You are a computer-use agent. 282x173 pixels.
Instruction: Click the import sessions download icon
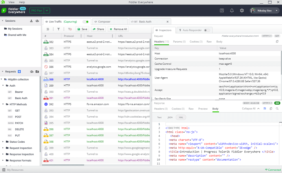[x=31, y=21]
